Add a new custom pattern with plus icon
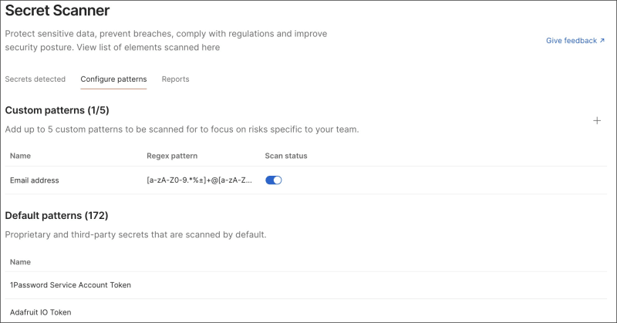Screen dimensions: 617x323 [596, 121]
